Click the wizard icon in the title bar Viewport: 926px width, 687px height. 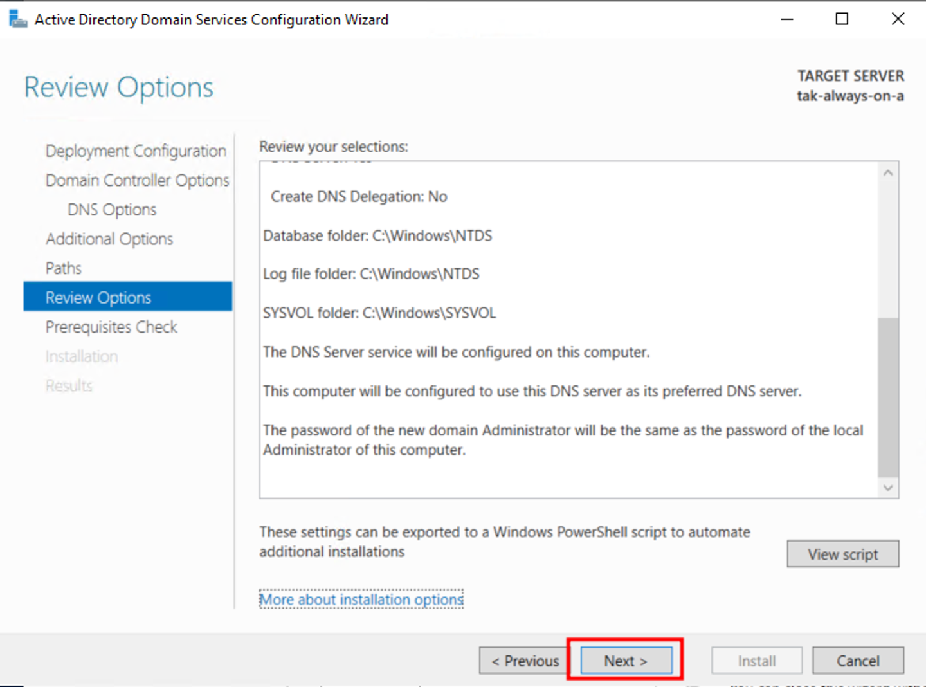pyautogui.click(x=18, y=19)
